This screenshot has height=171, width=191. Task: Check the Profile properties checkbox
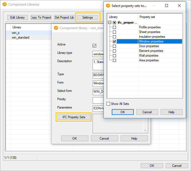(114, 27)
